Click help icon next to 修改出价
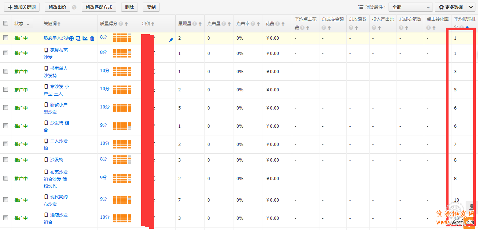The height and width of the screenshot is (230, 478). (x=74, y=7)
